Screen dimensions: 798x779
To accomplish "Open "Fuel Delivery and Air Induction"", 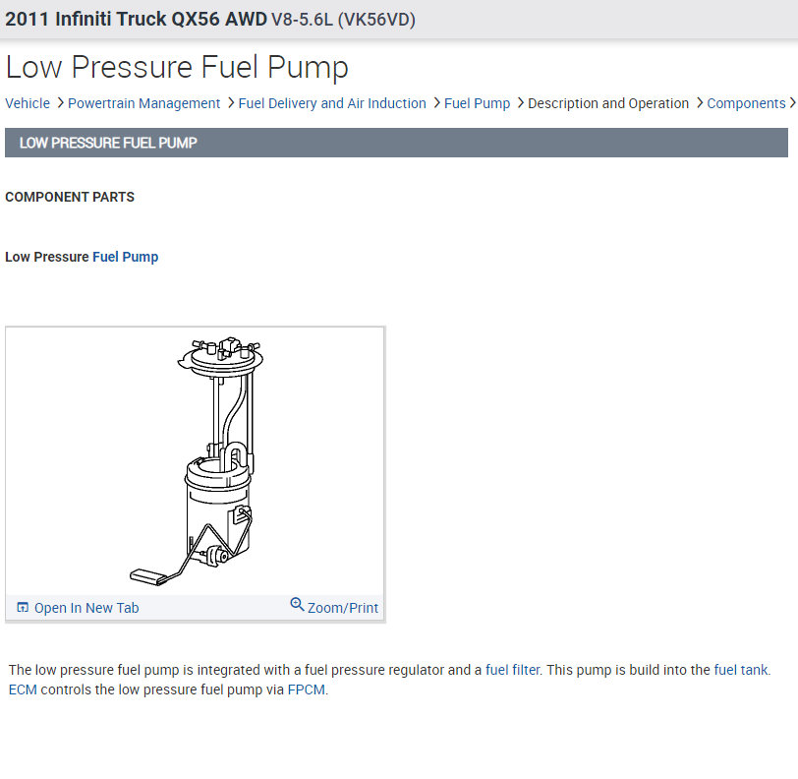I will click(332, 103).
